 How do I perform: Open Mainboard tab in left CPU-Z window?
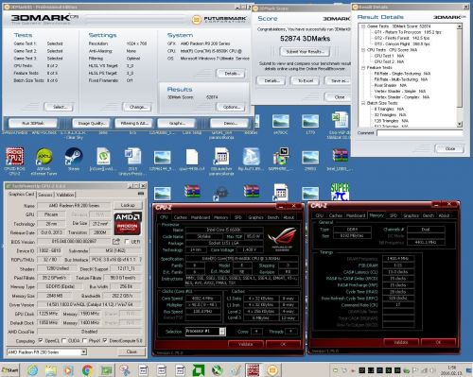click(201, 217)
